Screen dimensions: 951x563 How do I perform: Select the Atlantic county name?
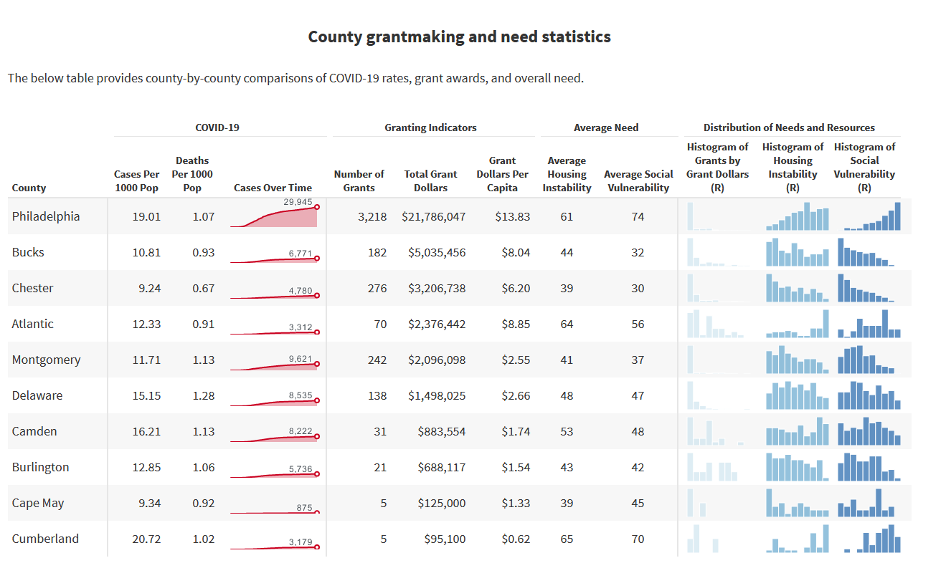pos(32,324)
